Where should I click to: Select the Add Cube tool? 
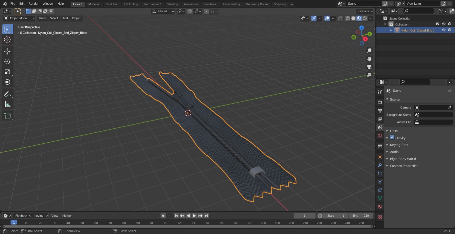[x=7, y=116]
